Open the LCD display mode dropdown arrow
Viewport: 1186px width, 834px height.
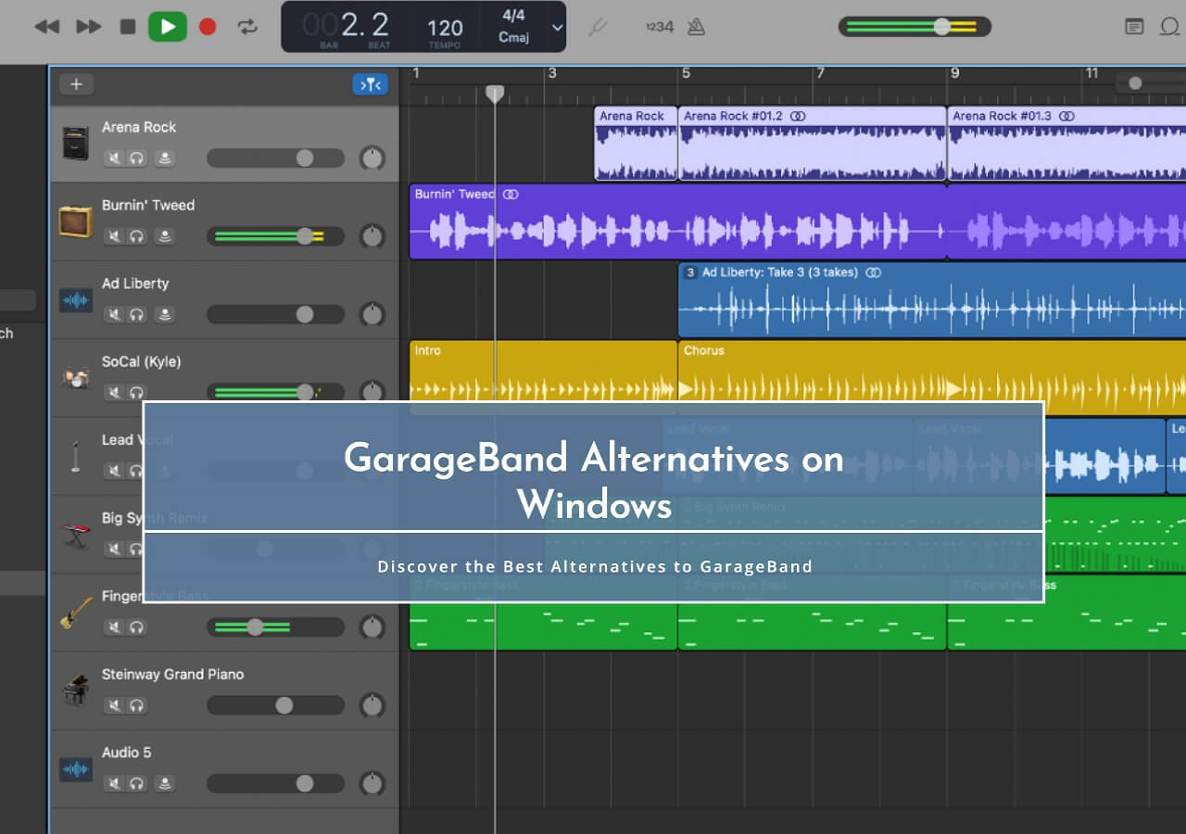pyautogui.click(x=557, y=27)
